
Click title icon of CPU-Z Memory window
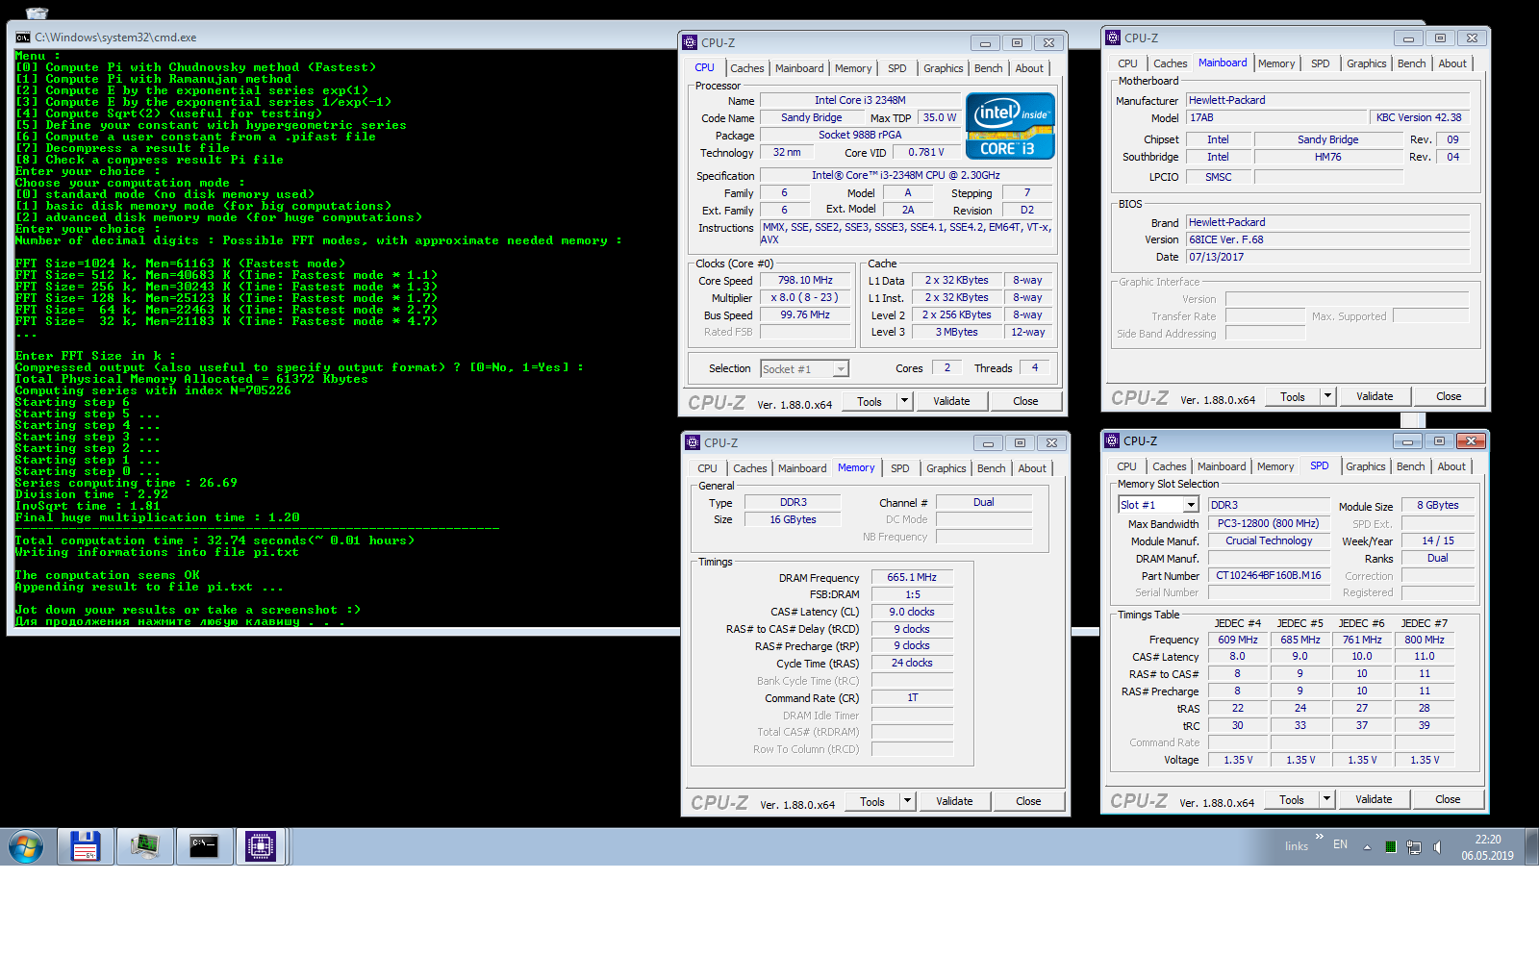pos(692,442)
